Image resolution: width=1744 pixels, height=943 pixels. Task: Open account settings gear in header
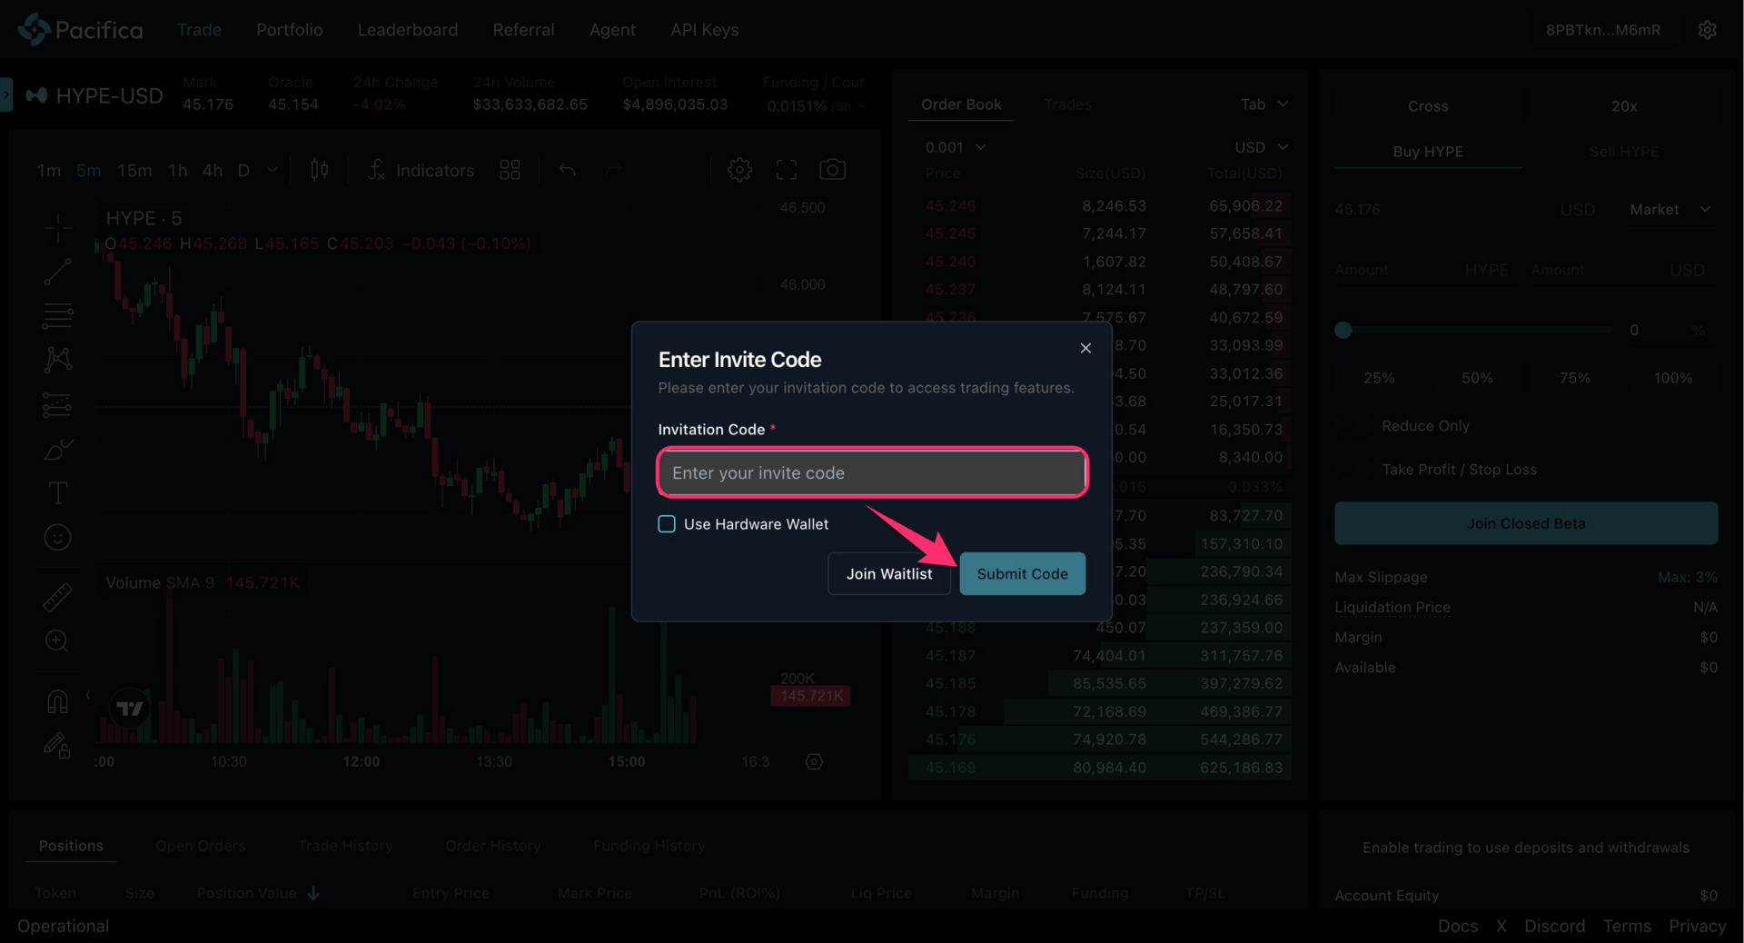tap(1707, 30)
